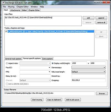Switch to the Chapter Editor tab

[x=34, y=10]
